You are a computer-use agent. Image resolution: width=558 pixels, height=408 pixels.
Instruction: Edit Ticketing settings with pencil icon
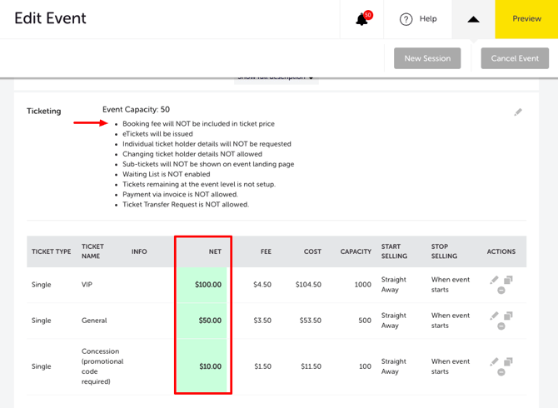[x=518, y=112]
